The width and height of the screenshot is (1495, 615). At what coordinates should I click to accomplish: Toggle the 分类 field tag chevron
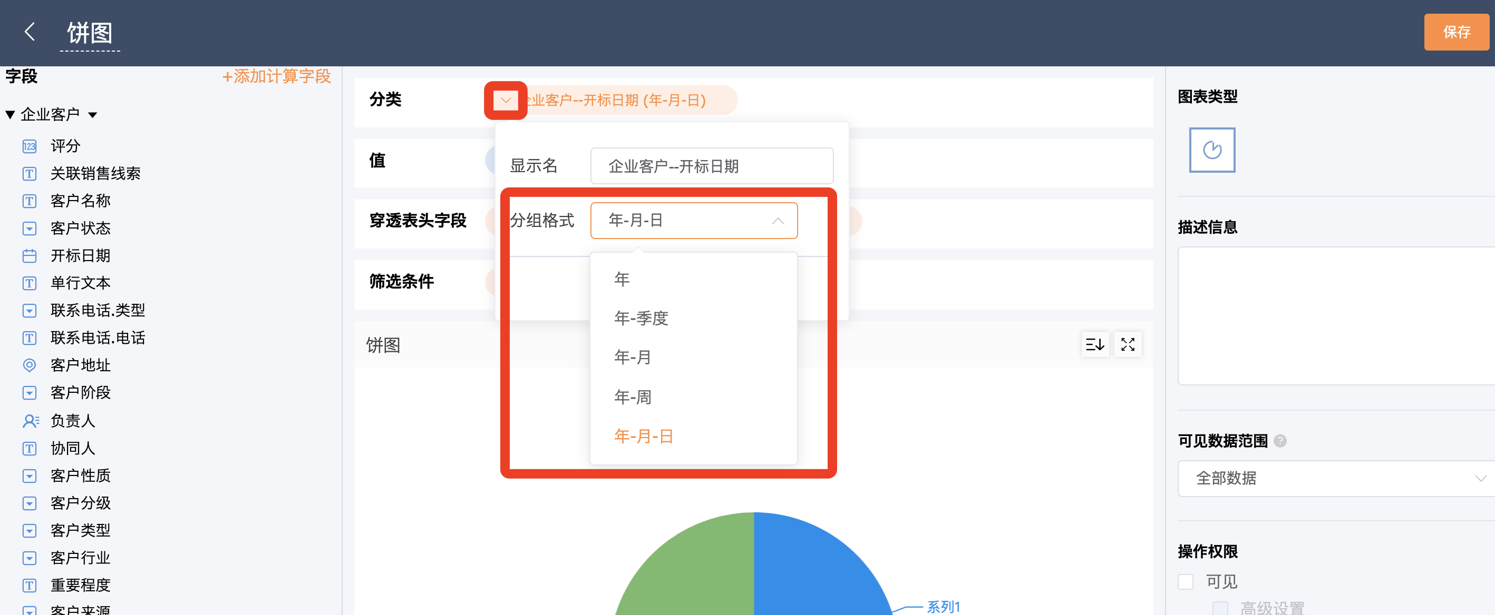click(x=506, y=100)
